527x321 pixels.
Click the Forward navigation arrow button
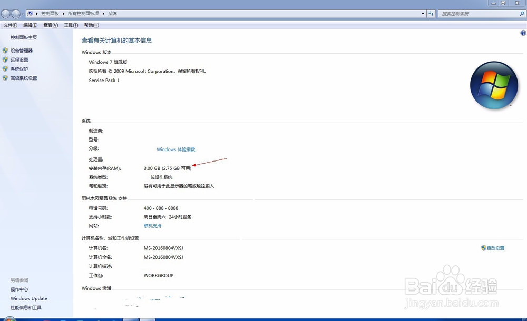(x=15, y=14)
